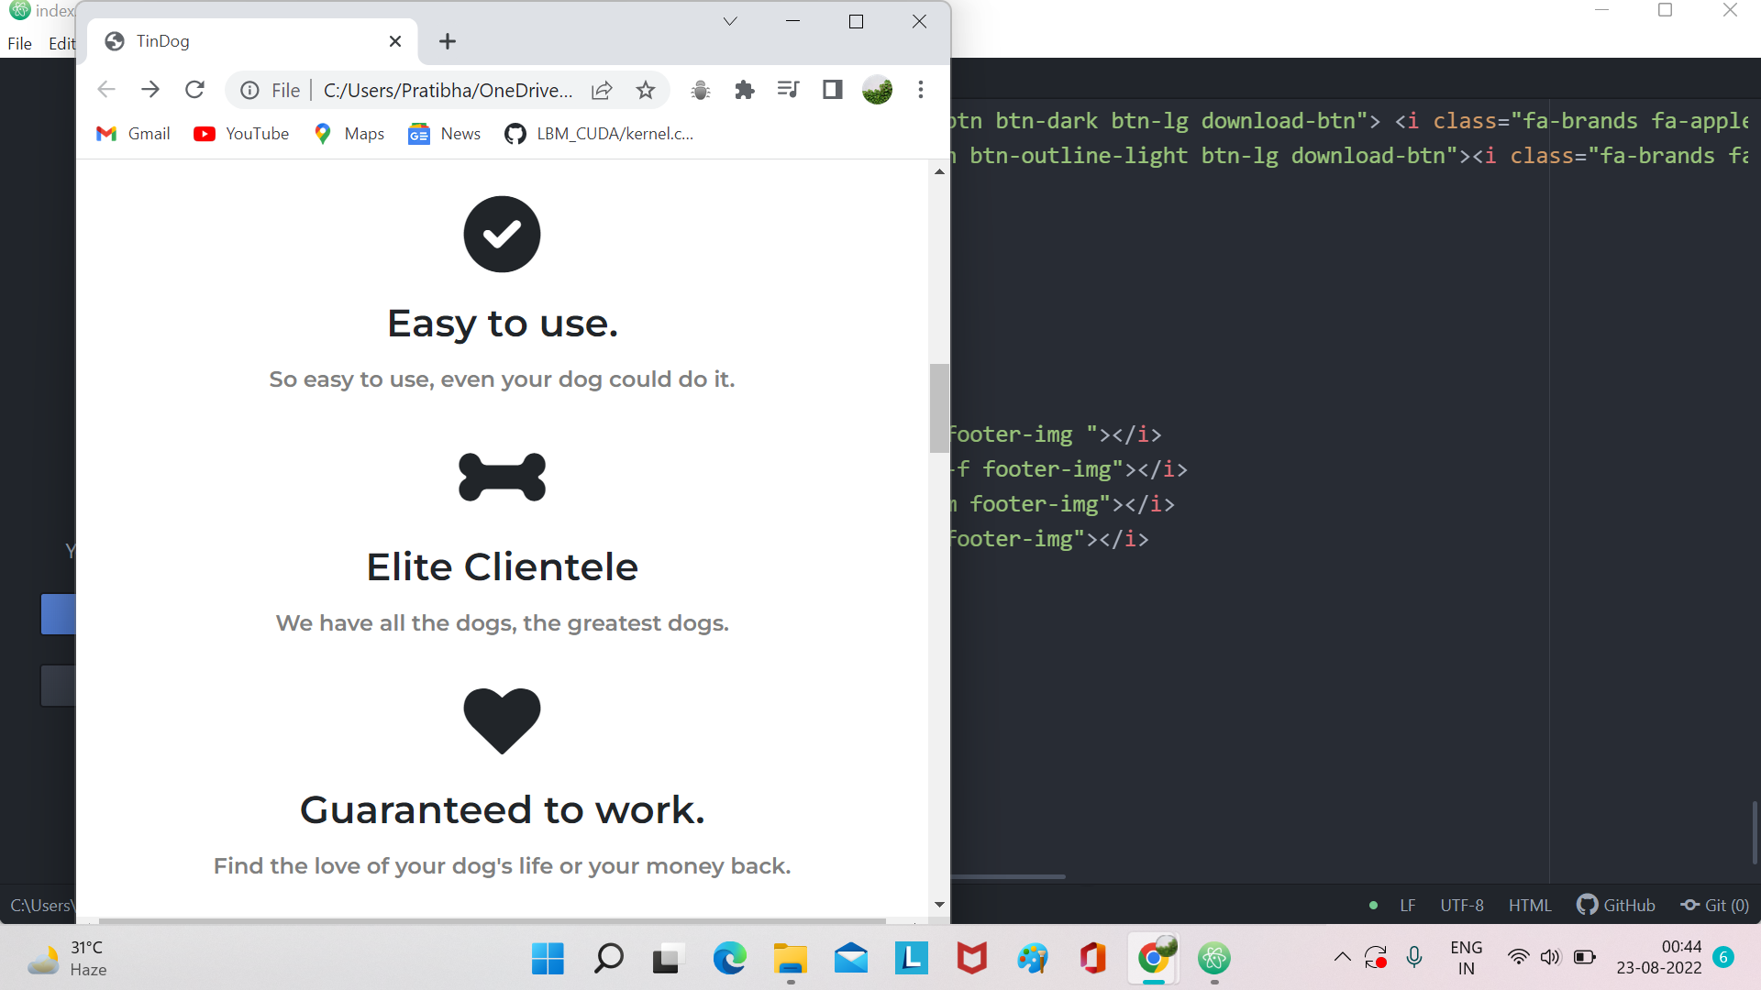Toggle the bookmark star for this page
The image size is (1761, 990).
point(645,89)
